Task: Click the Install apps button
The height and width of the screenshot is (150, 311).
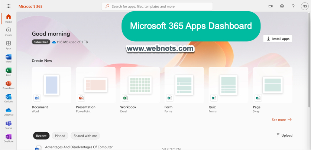Action: click(x=278, y=39)
